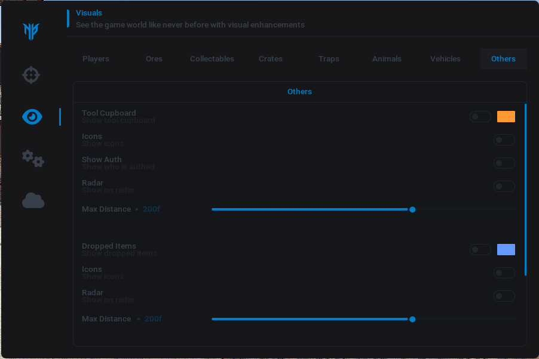Click the logo icon in the sidebar

coord(31,31)
